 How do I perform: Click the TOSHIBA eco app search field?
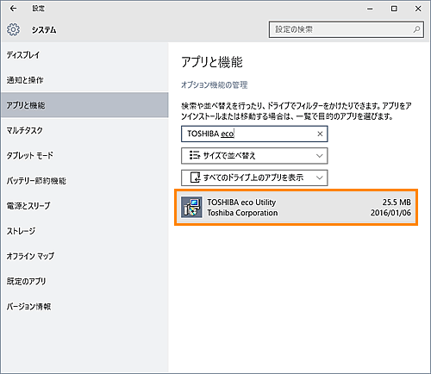pos(254,134)
